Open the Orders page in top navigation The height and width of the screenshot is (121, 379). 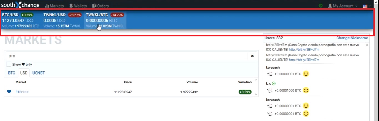coord(101,6)
